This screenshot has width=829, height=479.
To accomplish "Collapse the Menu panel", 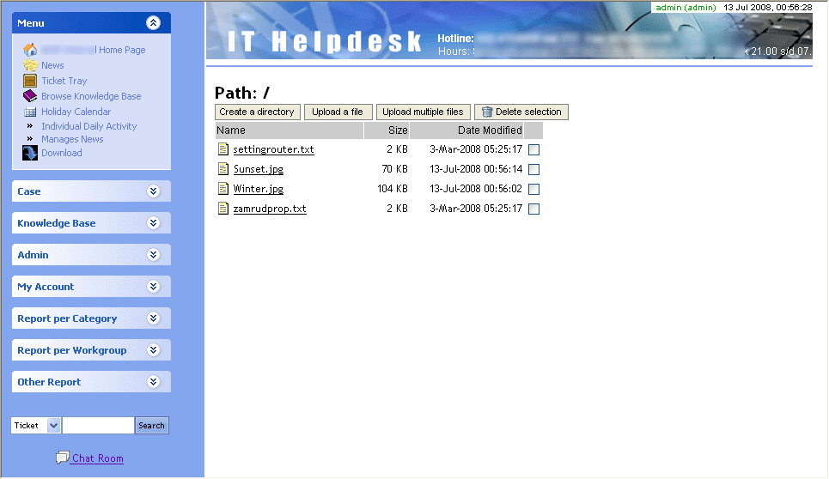I will pyautogui.click(x=154, y=23).
